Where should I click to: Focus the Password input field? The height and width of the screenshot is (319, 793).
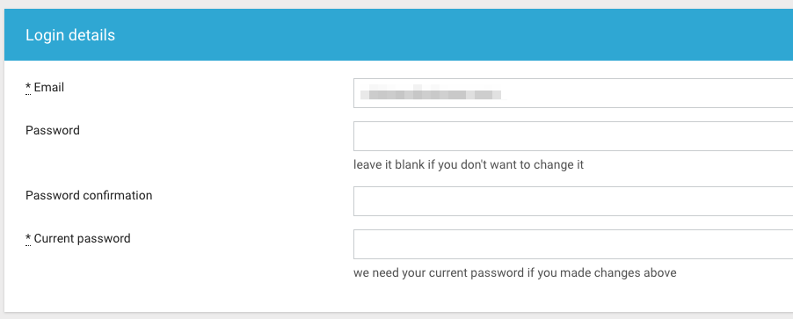pyautogui.click(x=573, y=136)
